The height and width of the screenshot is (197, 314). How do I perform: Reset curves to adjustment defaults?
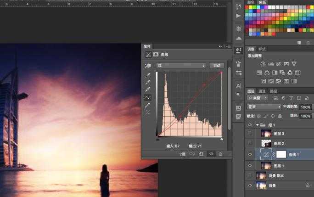click(x=201, y=154)
